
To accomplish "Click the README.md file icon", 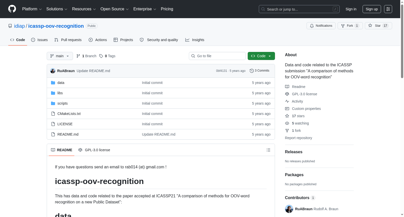I will tap(53, 134).
